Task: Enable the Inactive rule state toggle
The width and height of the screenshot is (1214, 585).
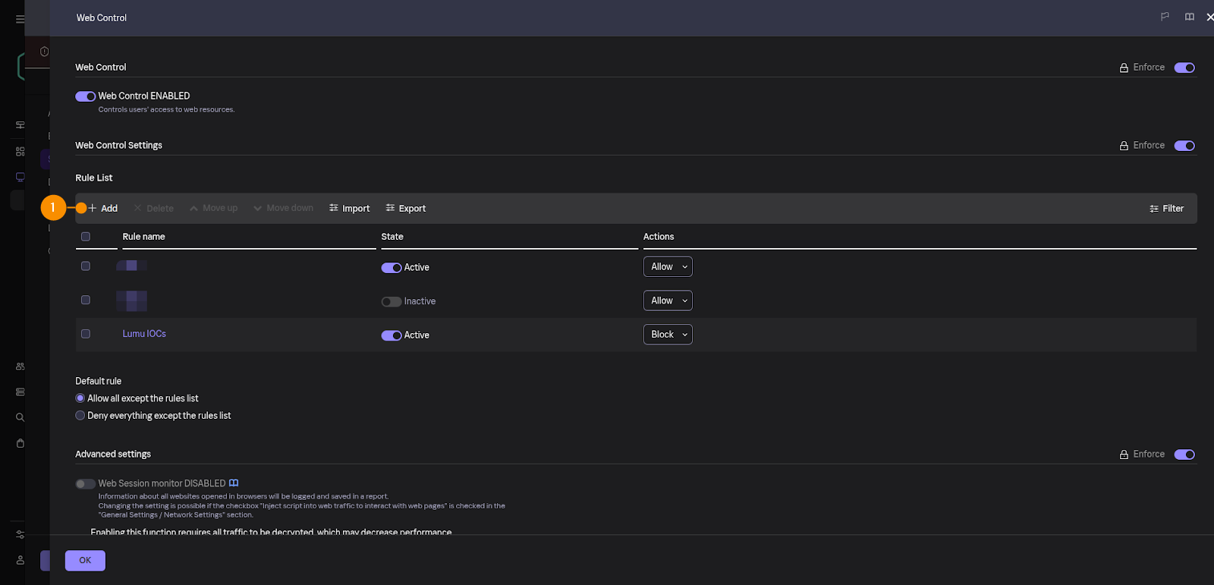Action: (x=391, y=302)
